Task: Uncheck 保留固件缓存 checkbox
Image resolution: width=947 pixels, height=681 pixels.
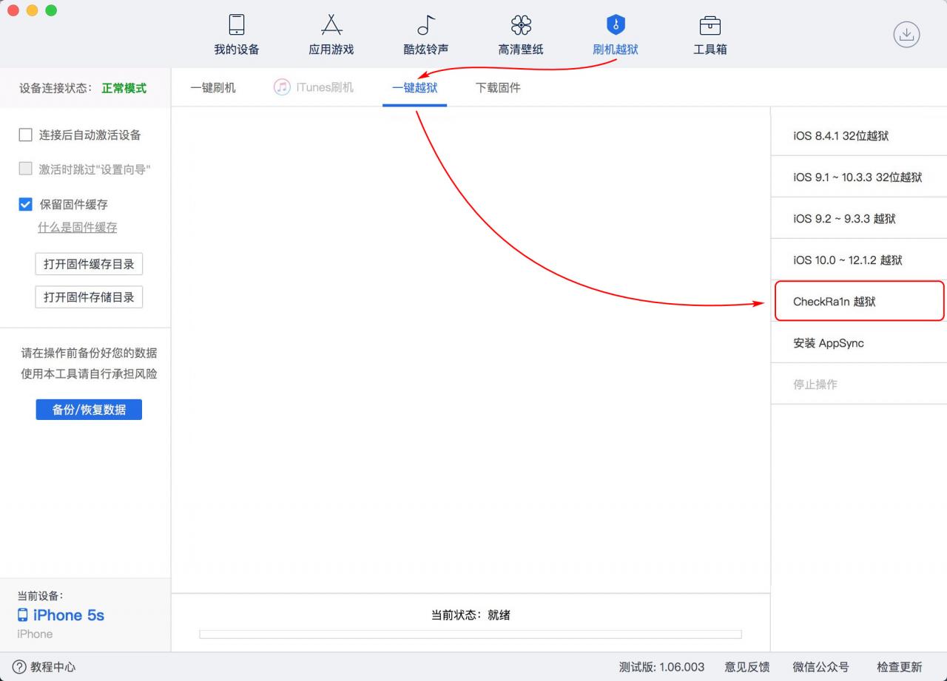Action: pyautogui.click(x=25, y=204)
